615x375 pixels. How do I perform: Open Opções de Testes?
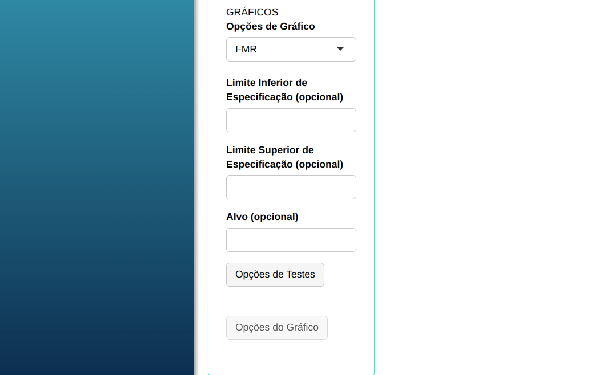pyautogui.click(x=275, y=275)
